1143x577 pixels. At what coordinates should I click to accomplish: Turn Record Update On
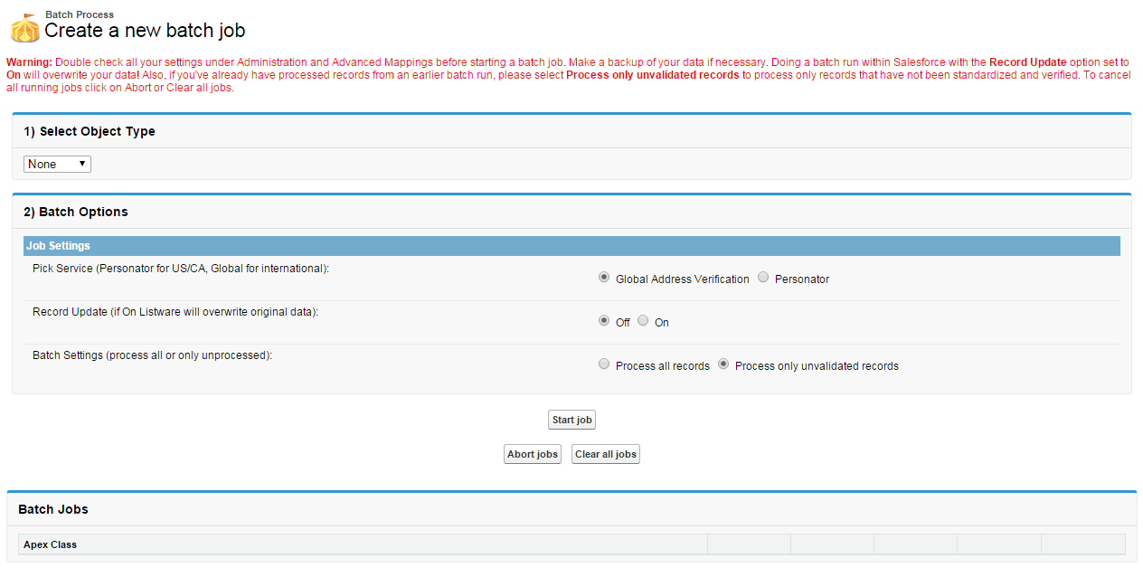click(x=643, y=321)
